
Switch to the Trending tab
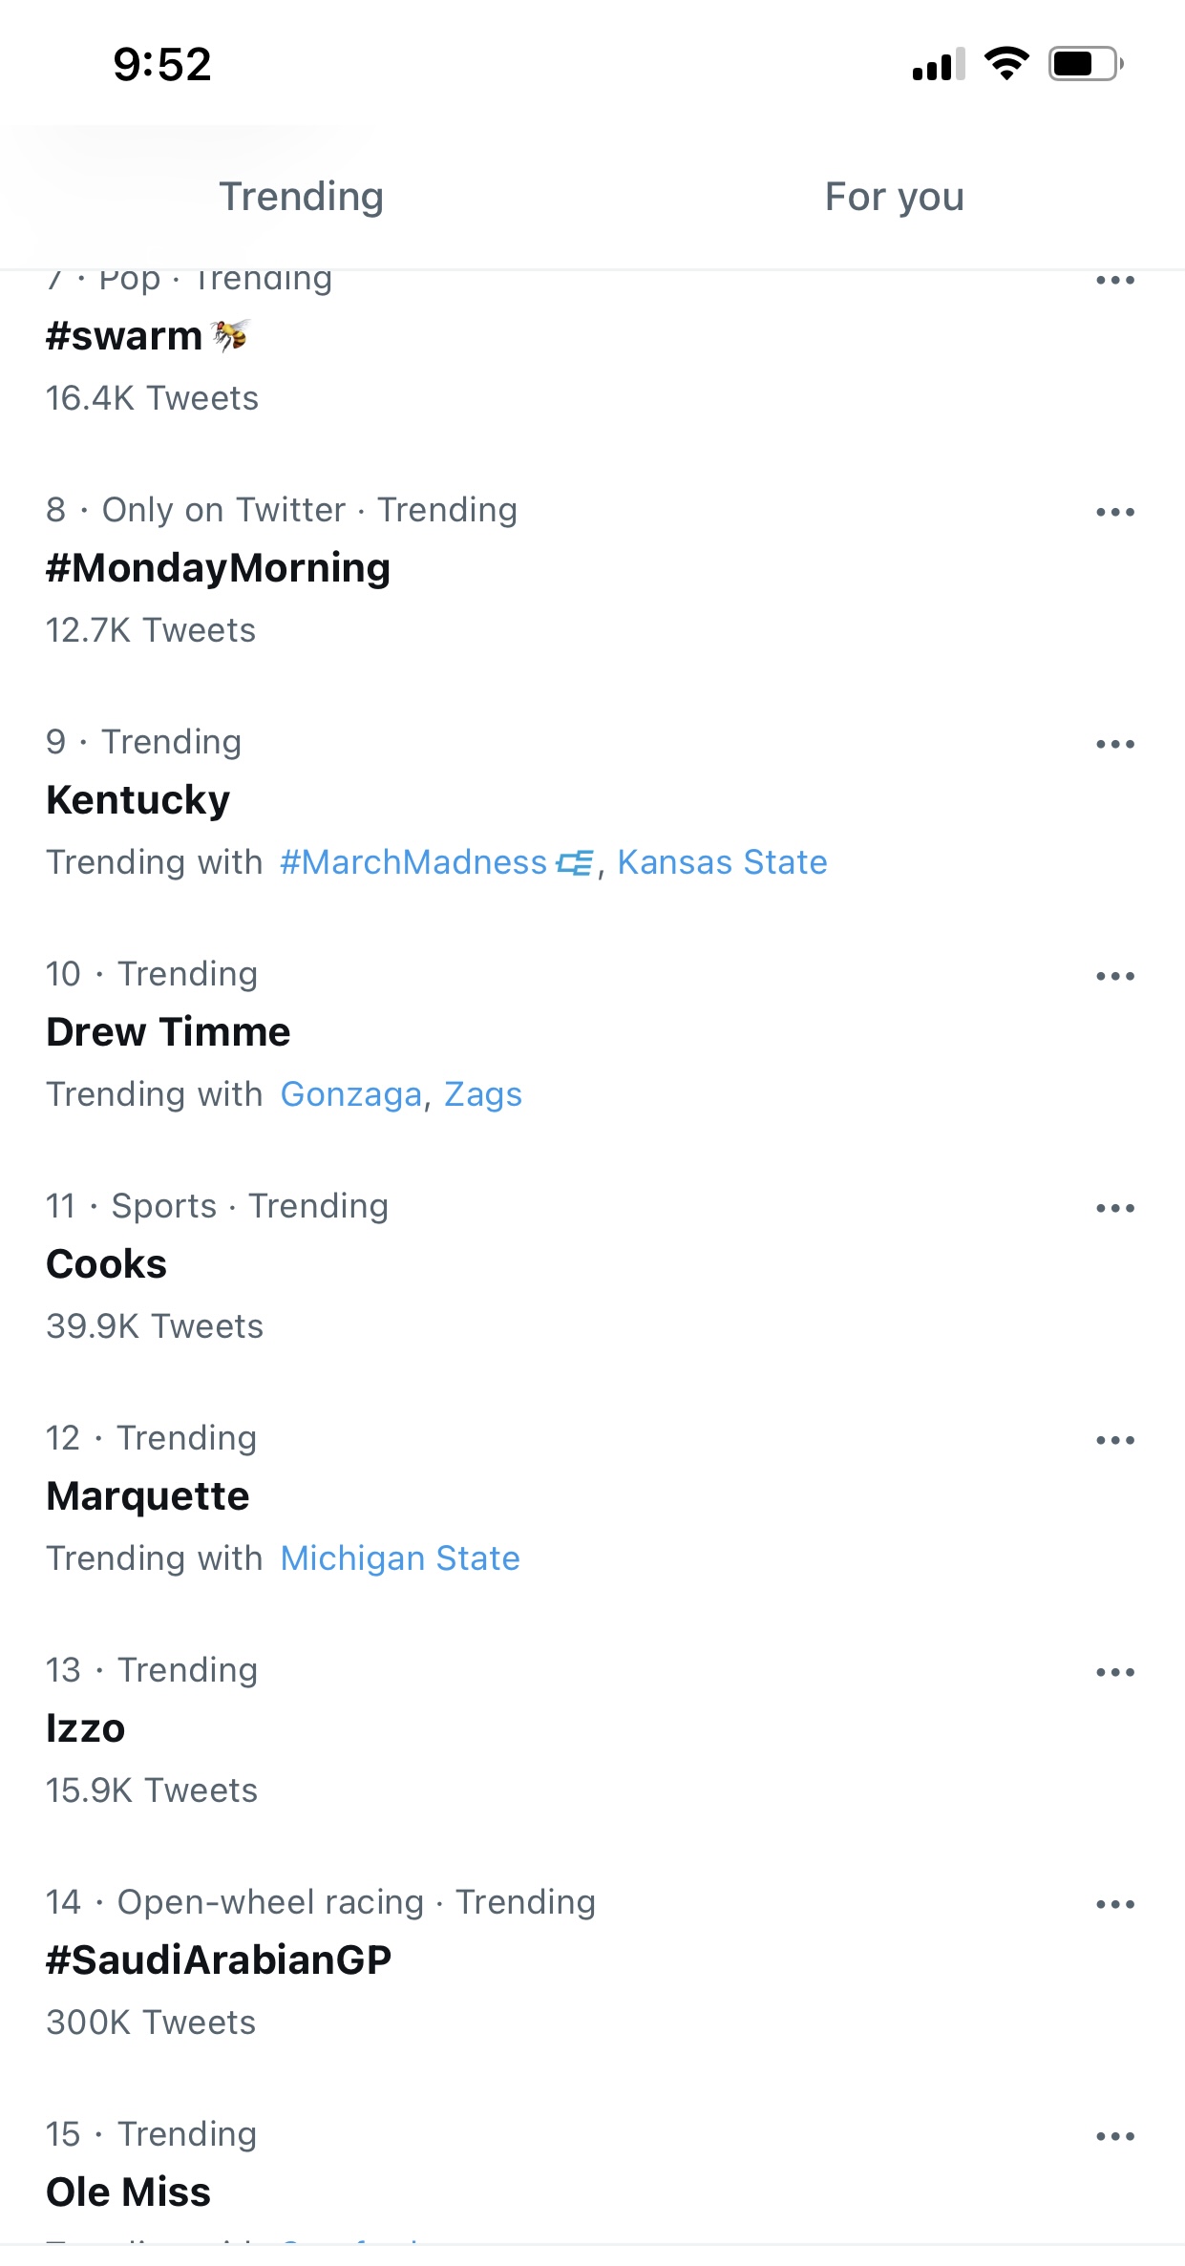pos(301,197)
